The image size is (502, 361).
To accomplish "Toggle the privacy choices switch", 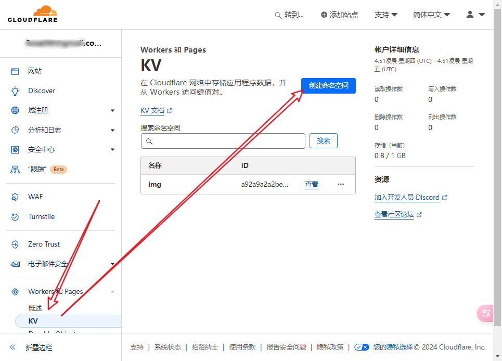I will point(362,347).
